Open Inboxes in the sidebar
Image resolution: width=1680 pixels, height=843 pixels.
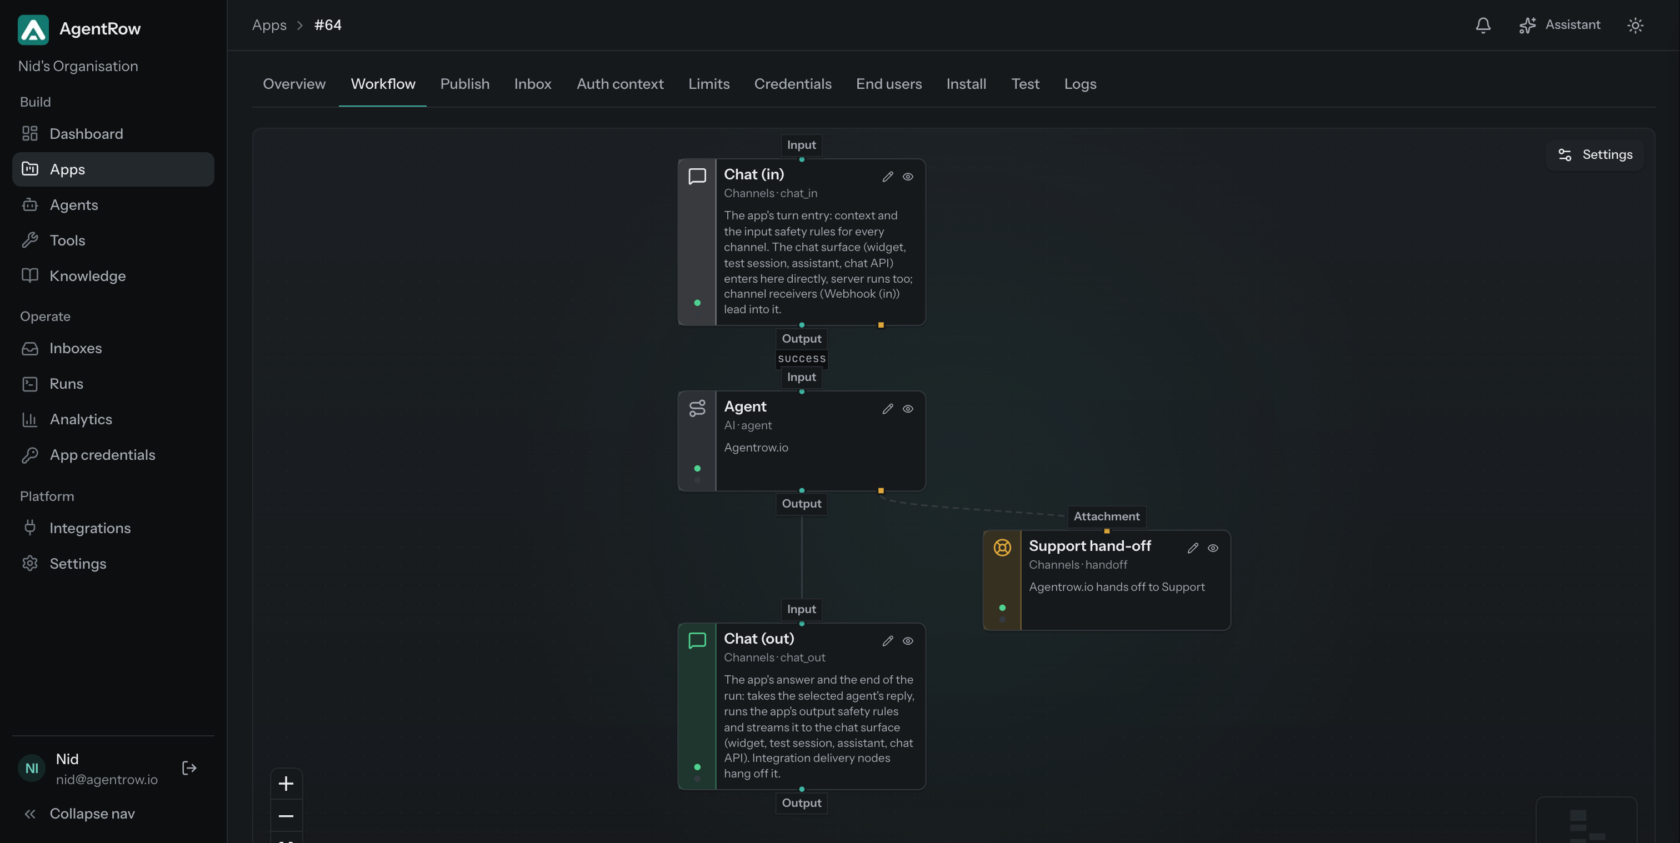point(113,348)
